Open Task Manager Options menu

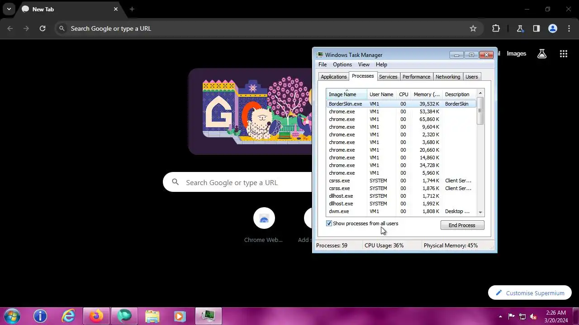click(x=342, y=65)
